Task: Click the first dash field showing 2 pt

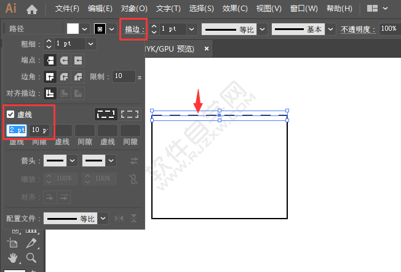Action: pos(17,130)
